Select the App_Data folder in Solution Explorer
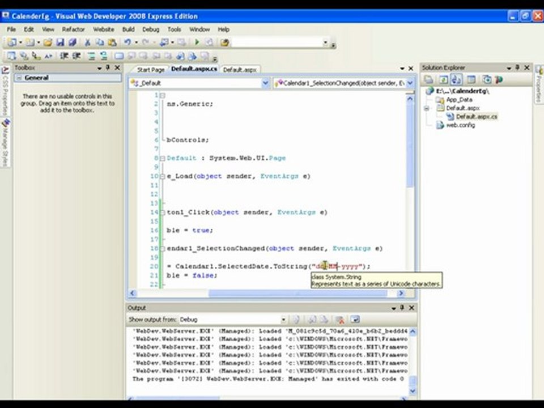 point(458,100)
